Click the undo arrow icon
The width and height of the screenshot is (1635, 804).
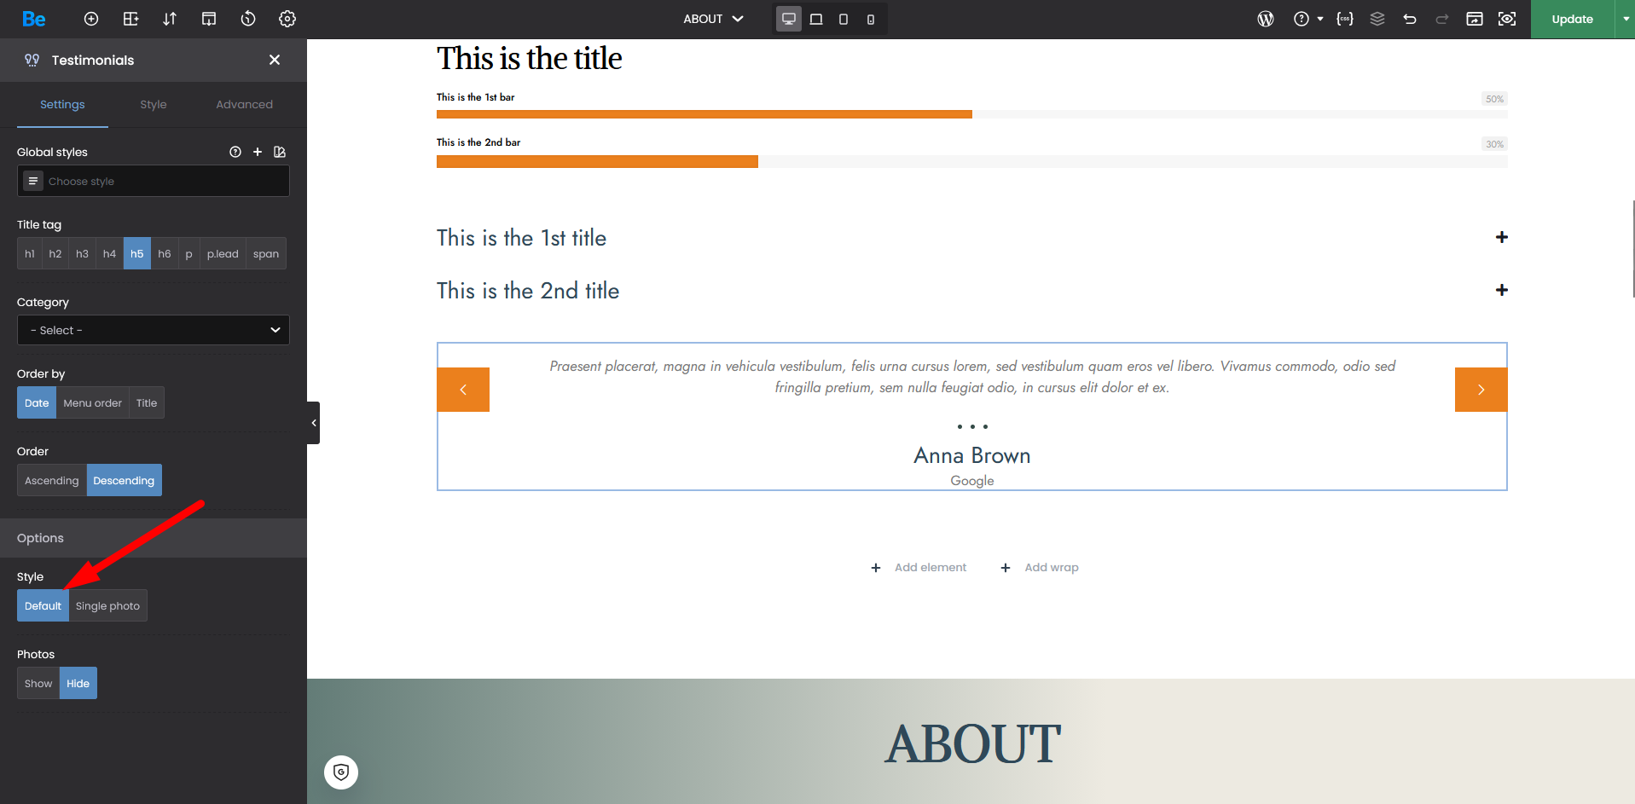(1410, 19)
